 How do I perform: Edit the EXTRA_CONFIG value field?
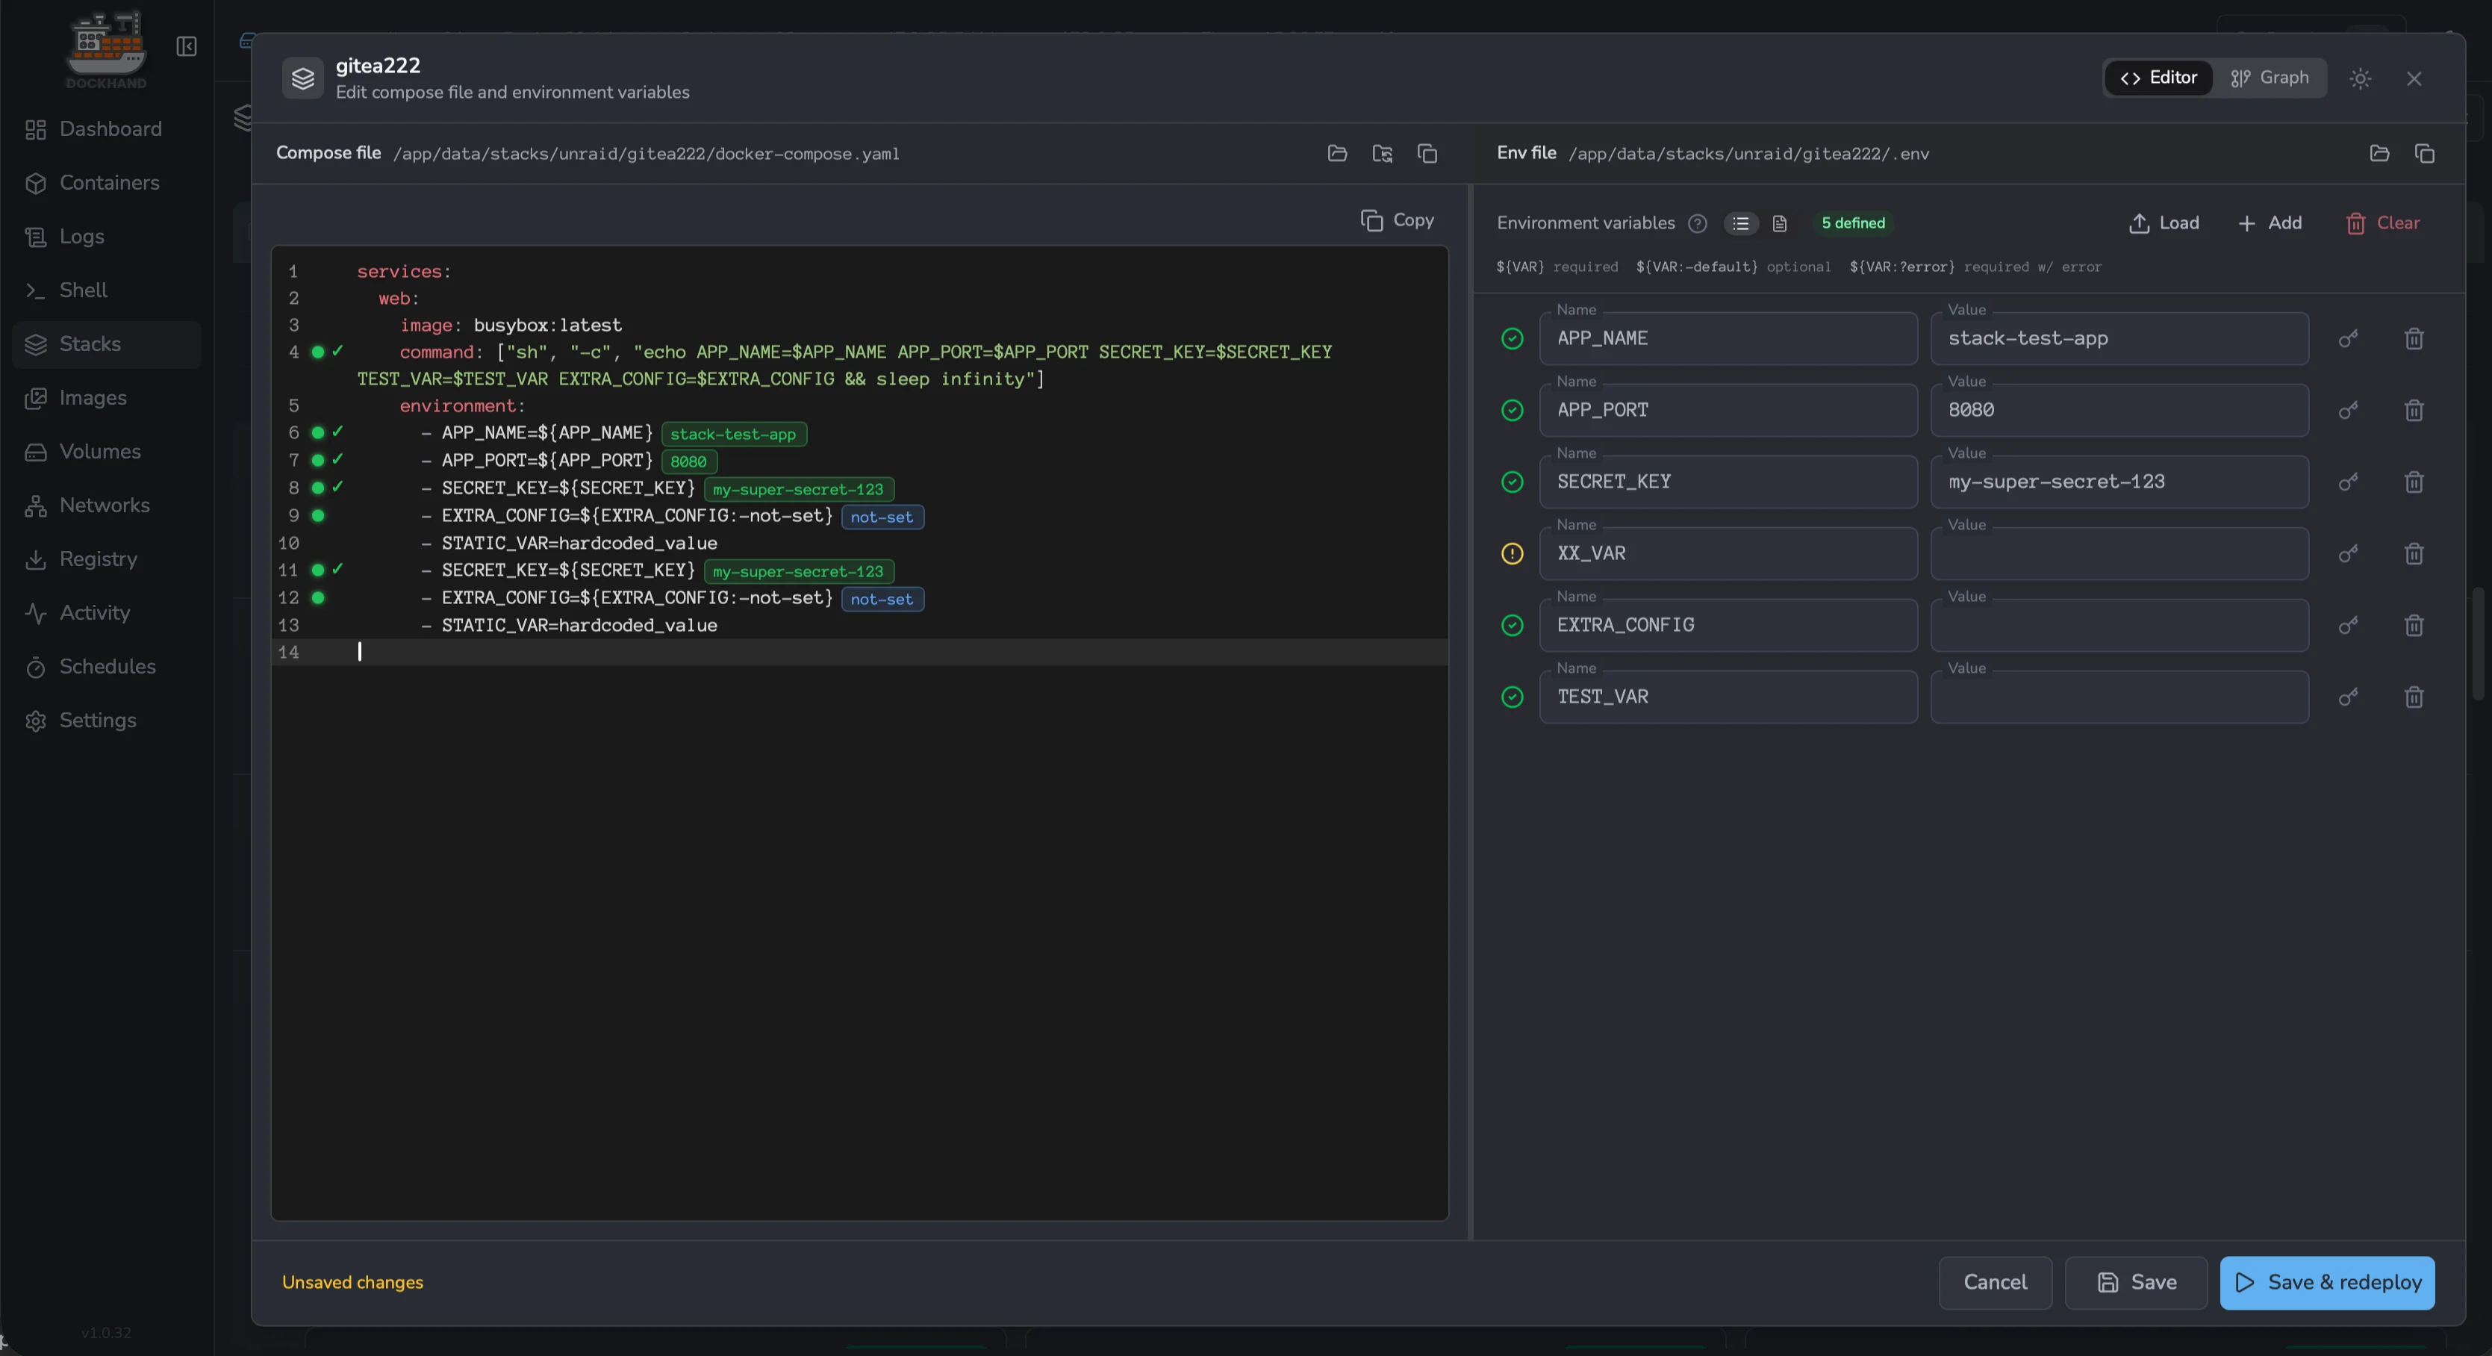[x=2119, y=625]
